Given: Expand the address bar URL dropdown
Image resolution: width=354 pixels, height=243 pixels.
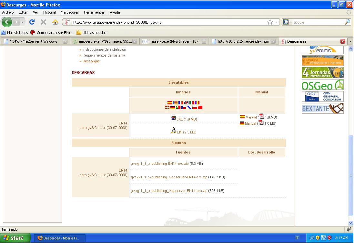Looking at the screenshot, I should 277,22.
